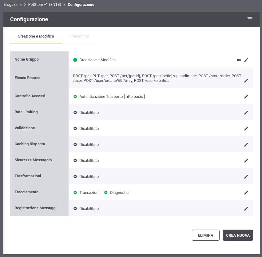Click the ELIMINA button
Viewport: 262px width, 257px height.
click(205, 235)
